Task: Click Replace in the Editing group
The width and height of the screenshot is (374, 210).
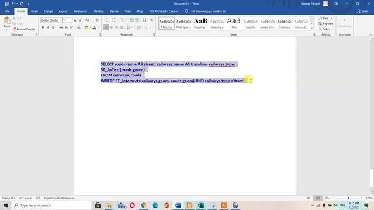Action: 325,24
